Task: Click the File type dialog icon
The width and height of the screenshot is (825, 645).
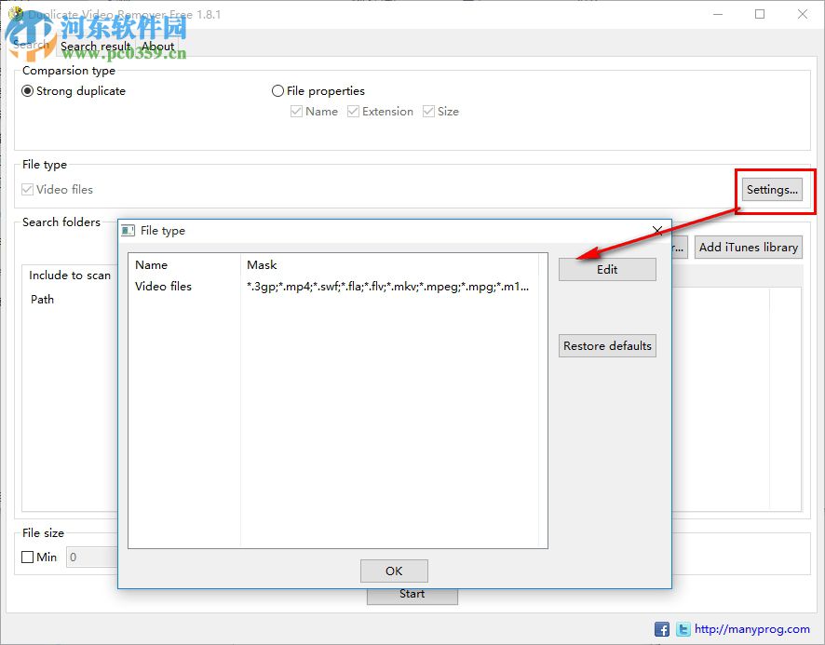Action: [x=128, y=230]
